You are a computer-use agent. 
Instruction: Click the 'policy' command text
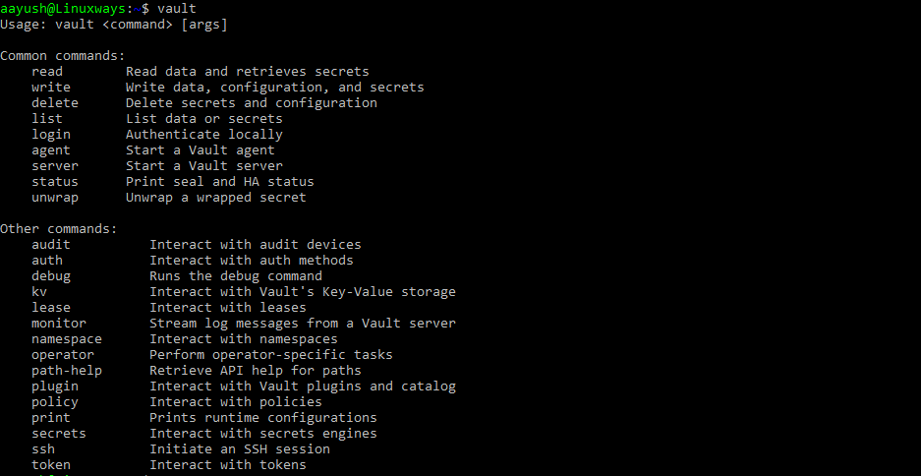pos(55,402)
